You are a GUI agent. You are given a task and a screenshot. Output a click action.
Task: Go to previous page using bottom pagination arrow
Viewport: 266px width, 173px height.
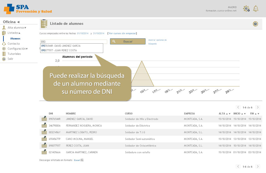238,166
